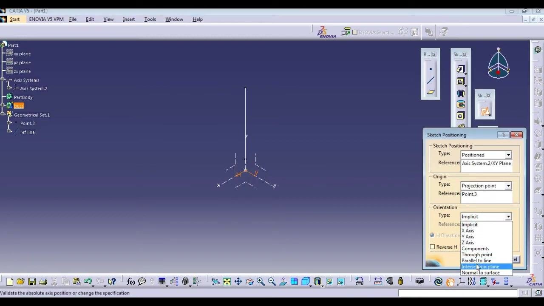Click the Undo arrow icon

(x=88, y=281)
